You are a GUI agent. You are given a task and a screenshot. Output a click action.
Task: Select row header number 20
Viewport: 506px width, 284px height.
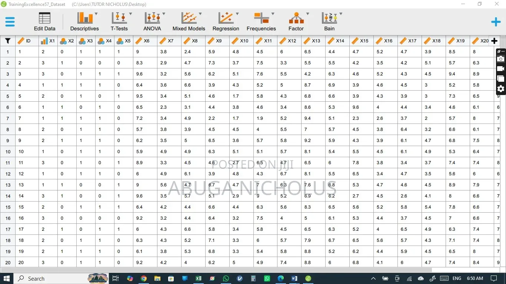pos(8,263)
